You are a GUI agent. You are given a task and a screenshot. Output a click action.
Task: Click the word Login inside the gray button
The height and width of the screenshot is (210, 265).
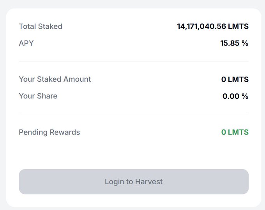coord(114,182)
